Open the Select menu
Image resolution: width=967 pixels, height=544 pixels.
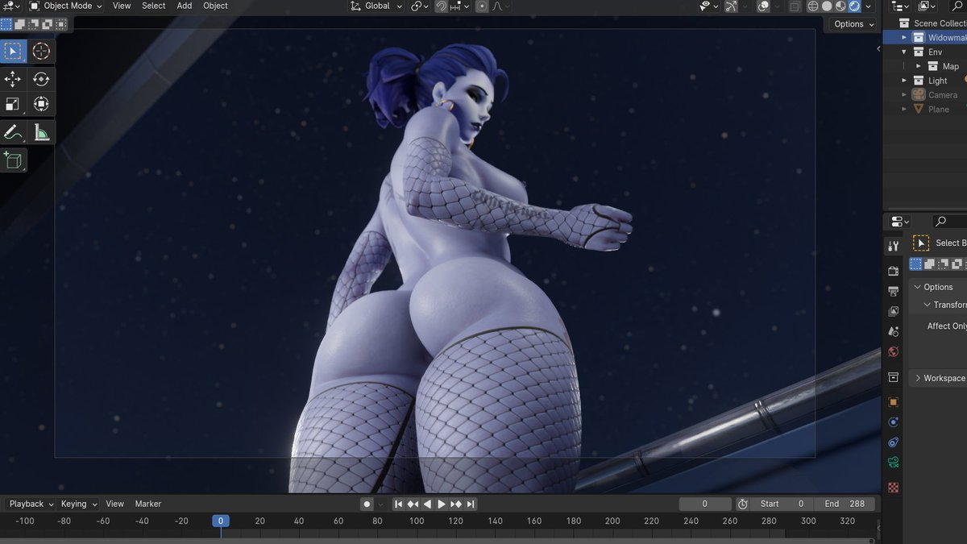pyautogui.click(x=154, y=6)
